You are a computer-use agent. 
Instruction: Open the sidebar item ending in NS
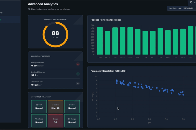10,13
